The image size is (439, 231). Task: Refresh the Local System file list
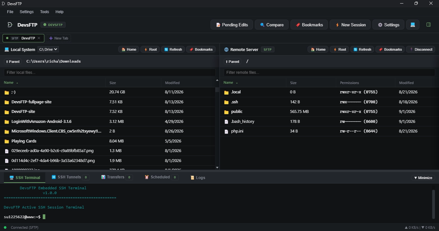click(173, 49)
